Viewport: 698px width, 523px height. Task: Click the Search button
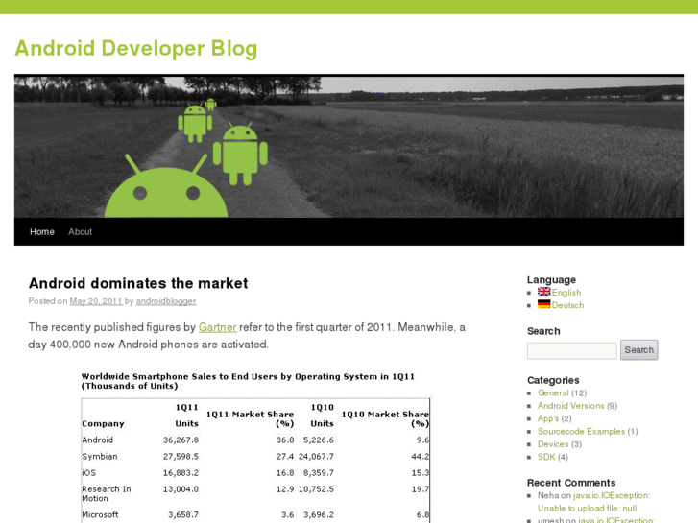pyautogui.click(x=638, y=350)
